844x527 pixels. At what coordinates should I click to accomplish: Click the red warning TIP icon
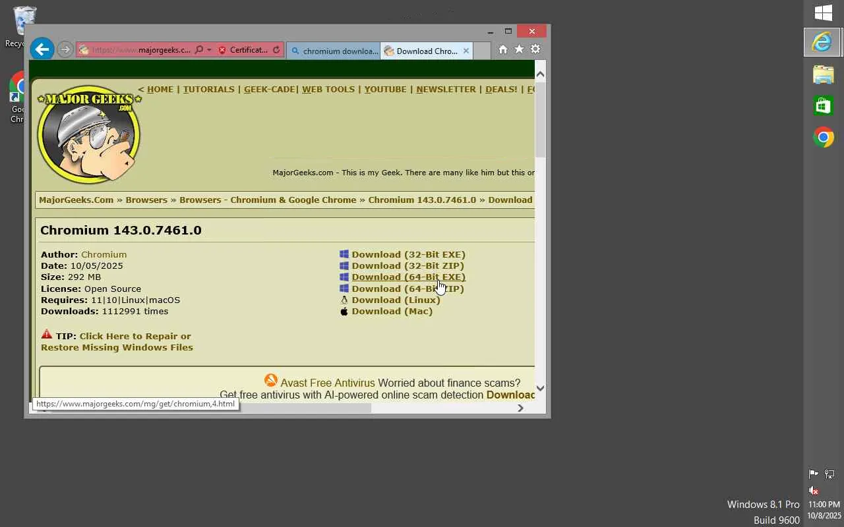click(46, 335)
